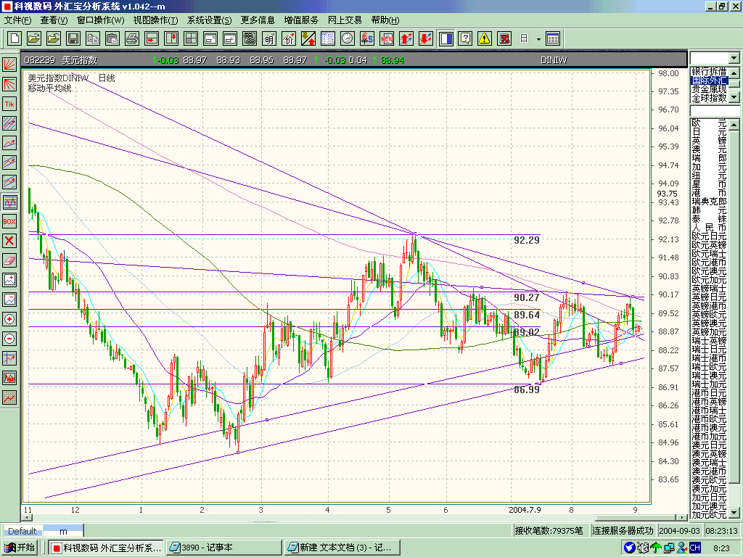Click the question mark help icon
The width and height of the screenshot is (743, 557).
465,39
